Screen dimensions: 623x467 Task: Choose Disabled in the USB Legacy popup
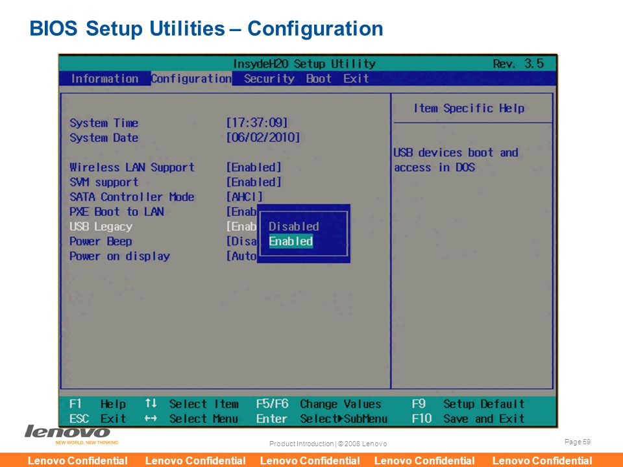(x=293, y=226)
